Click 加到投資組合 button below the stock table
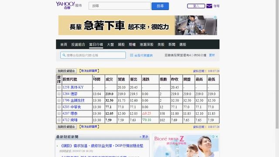 (66, 127)
